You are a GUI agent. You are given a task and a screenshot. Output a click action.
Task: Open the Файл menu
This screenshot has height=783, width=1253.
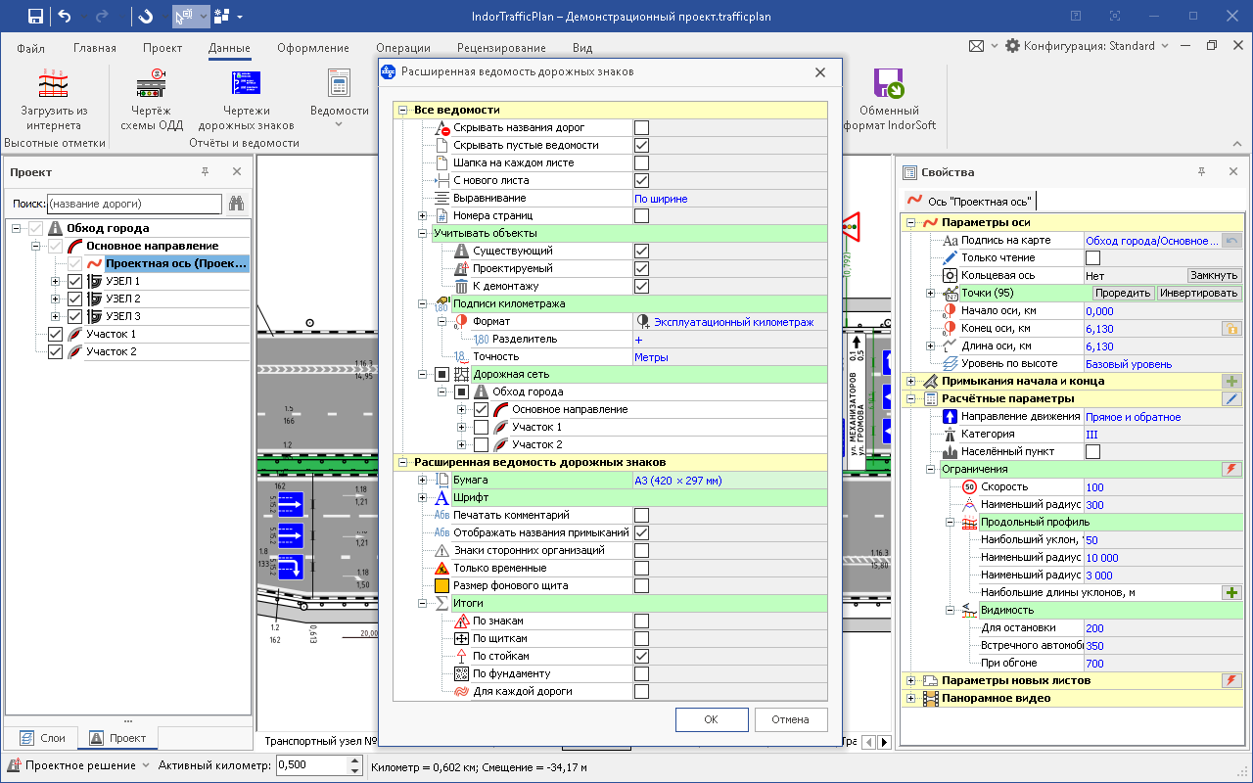(x=30, y=48)
